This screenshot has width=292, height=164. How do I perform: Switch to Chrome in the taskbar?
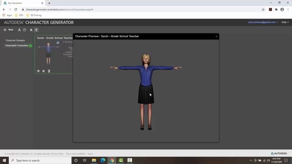click(112, 160)
